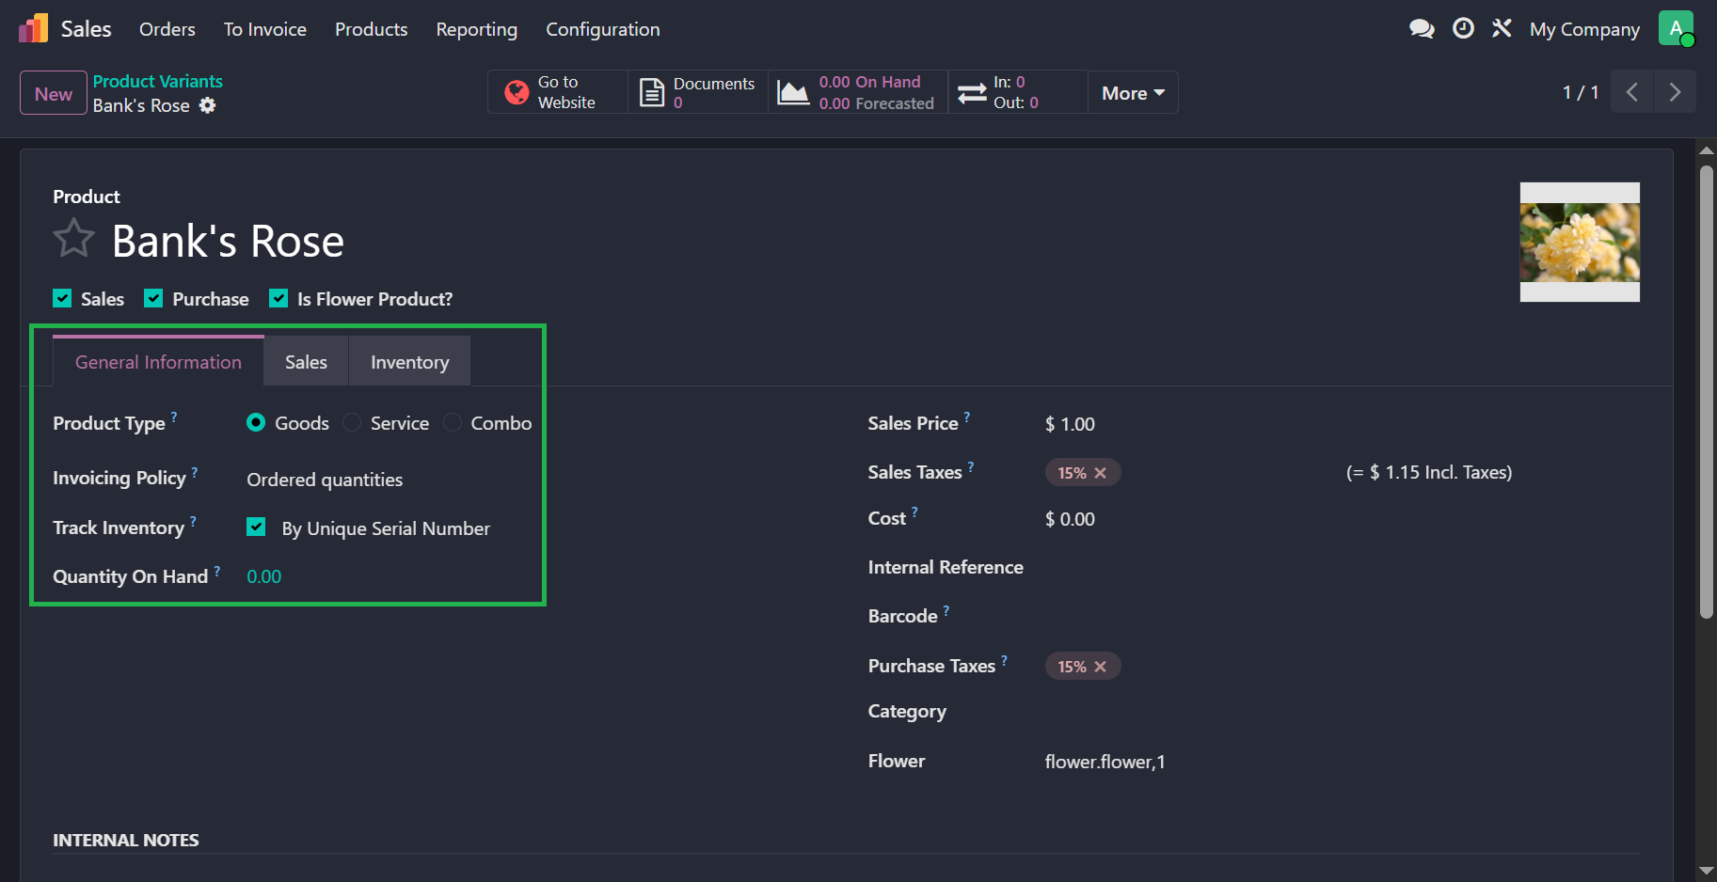This screenshot has height=882, width=1717.
Task: Follow the Product Variants breadcrumb link
Action: [158, 82]
